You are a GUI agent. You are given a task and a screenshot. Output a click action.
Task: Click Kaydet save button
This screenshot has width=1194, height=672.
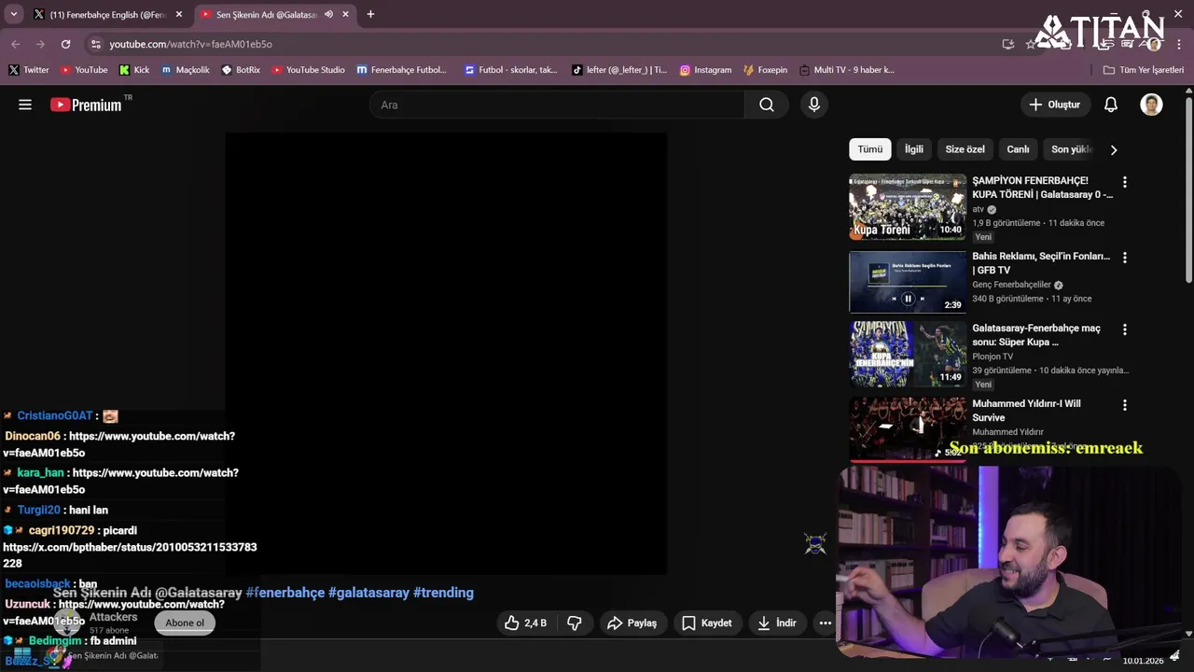pos(707,623)
